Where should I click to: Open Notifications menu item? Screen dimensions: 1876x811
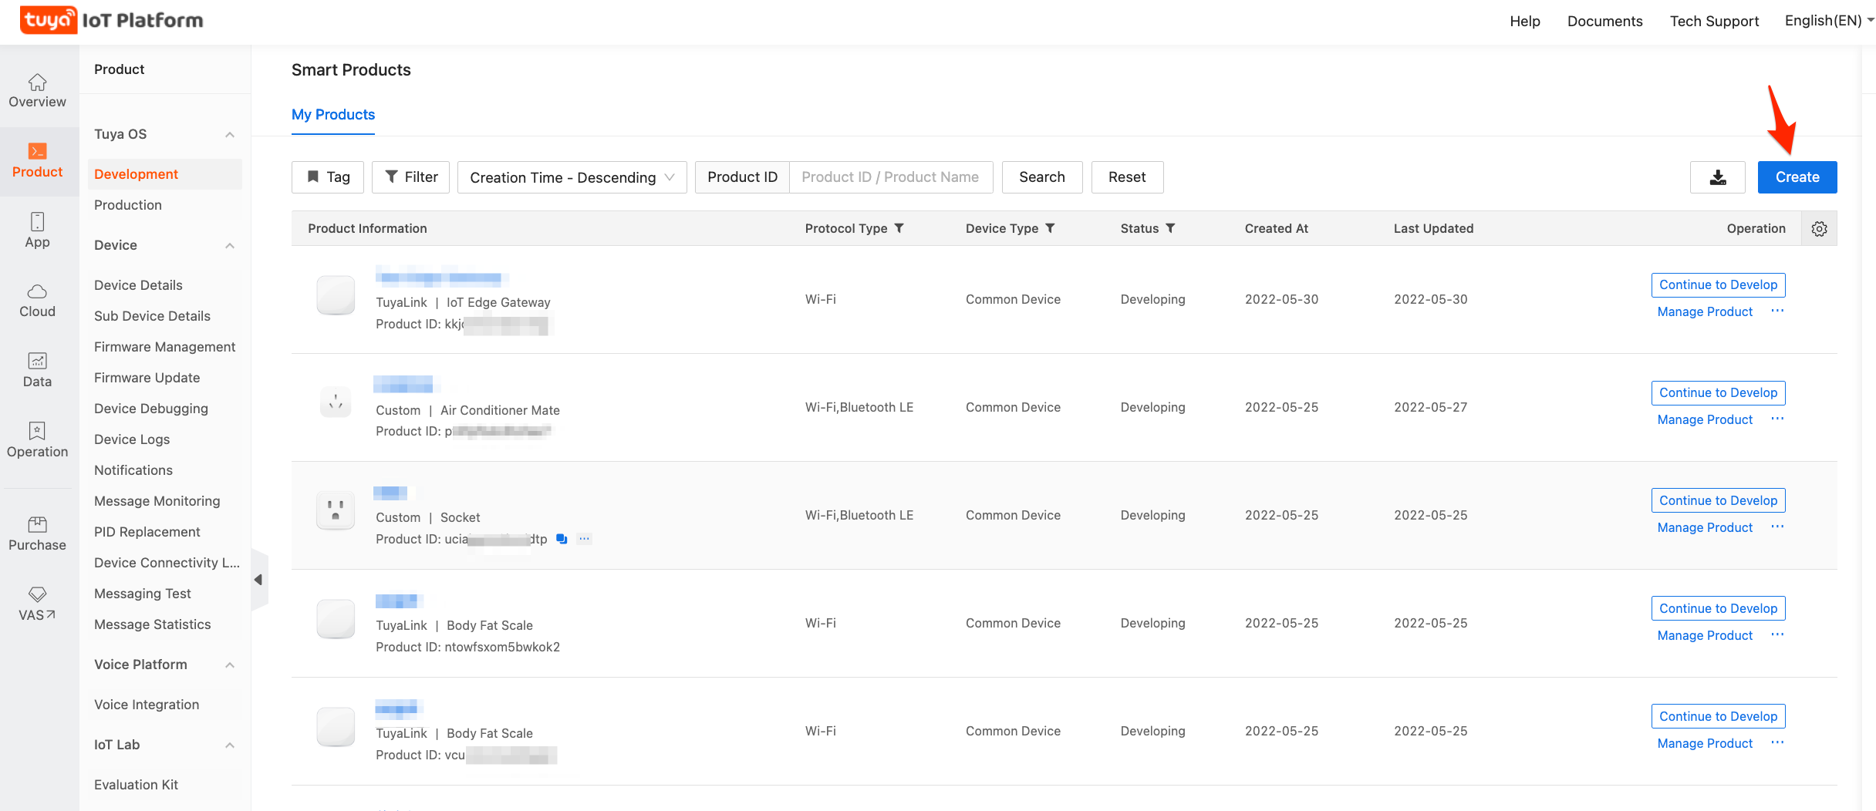(x=133, y=470)
